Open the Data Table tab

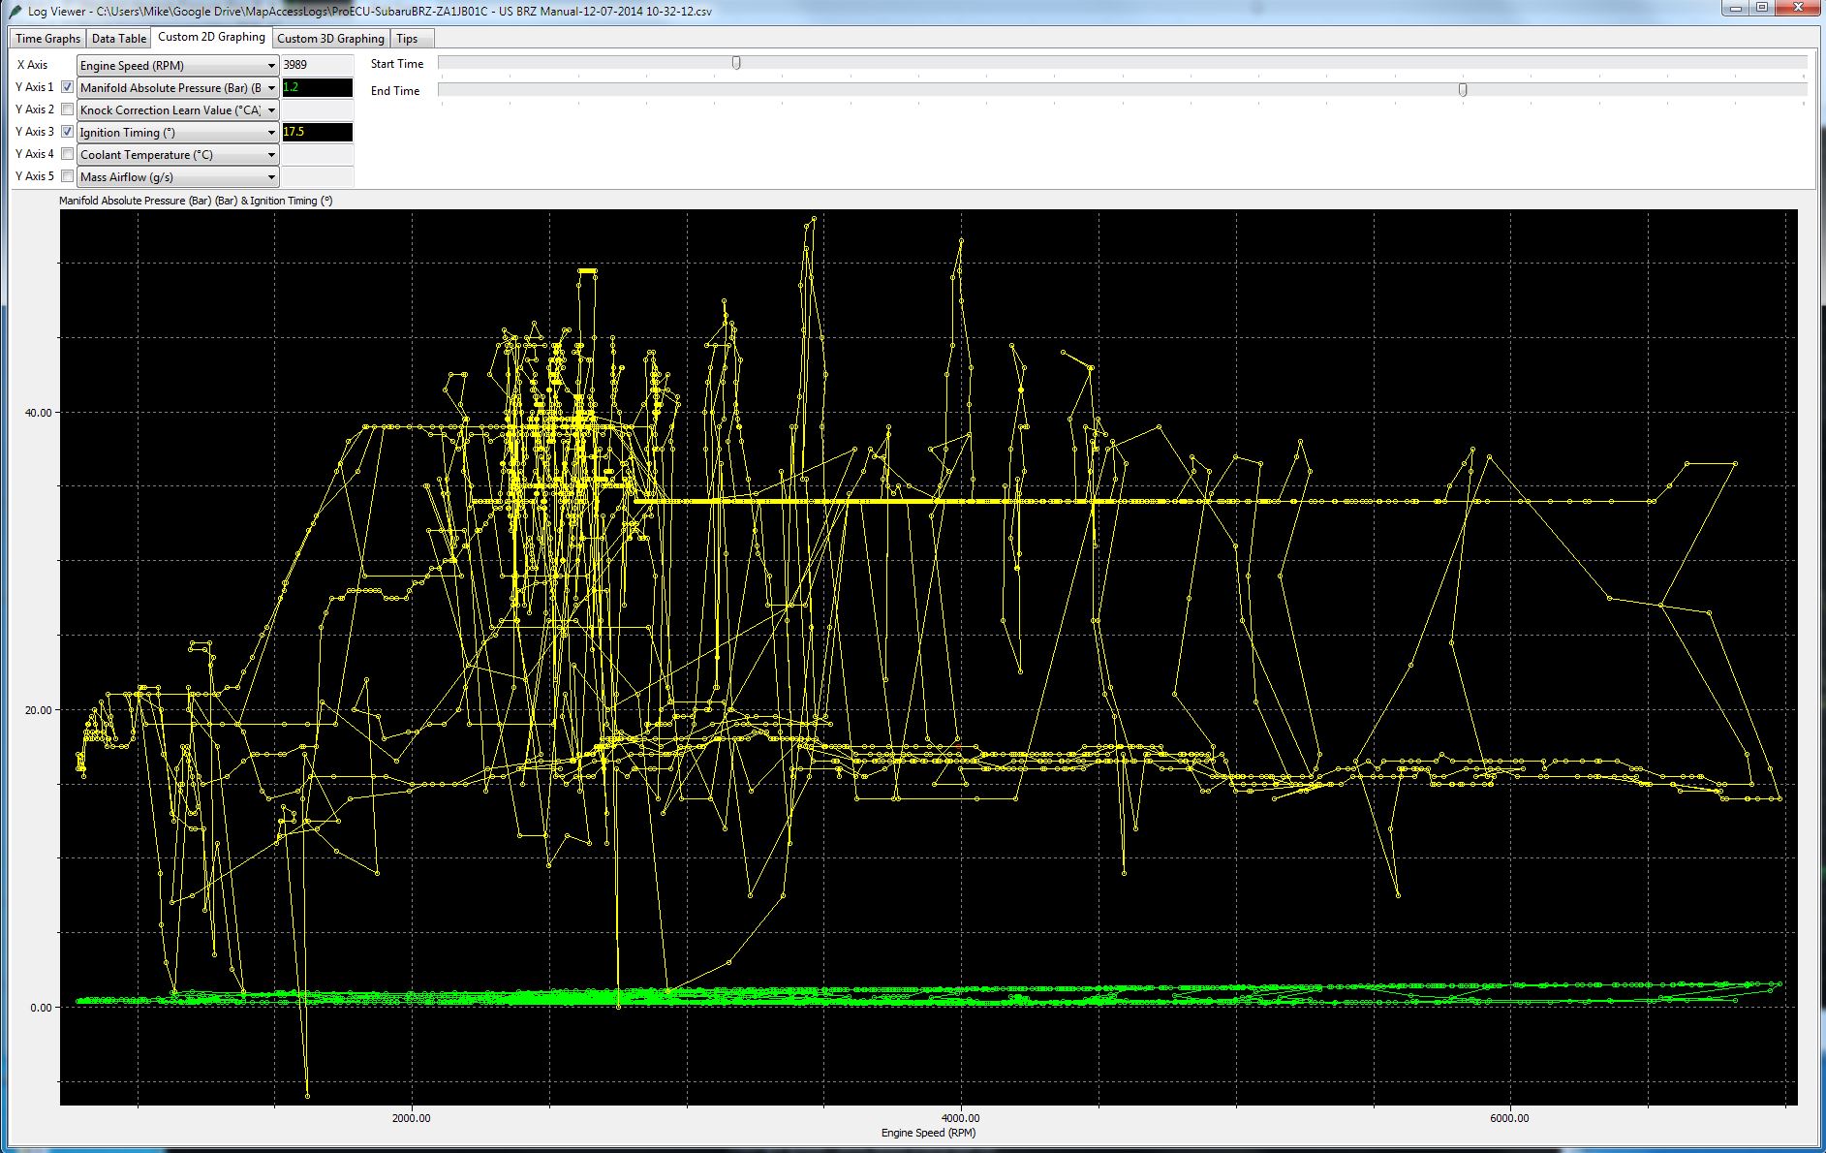(x=119, y=39)
